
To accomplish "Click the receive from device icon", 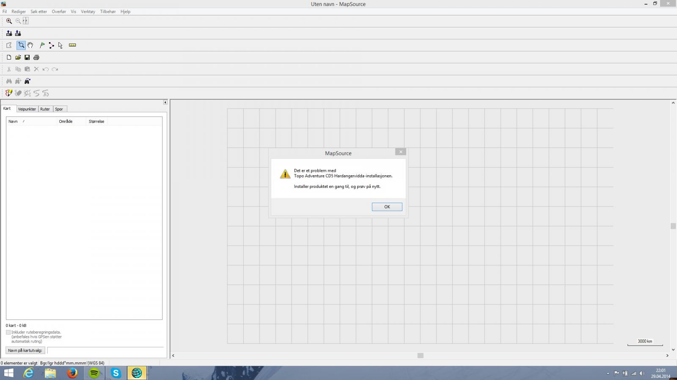I will tap(18, 33).
